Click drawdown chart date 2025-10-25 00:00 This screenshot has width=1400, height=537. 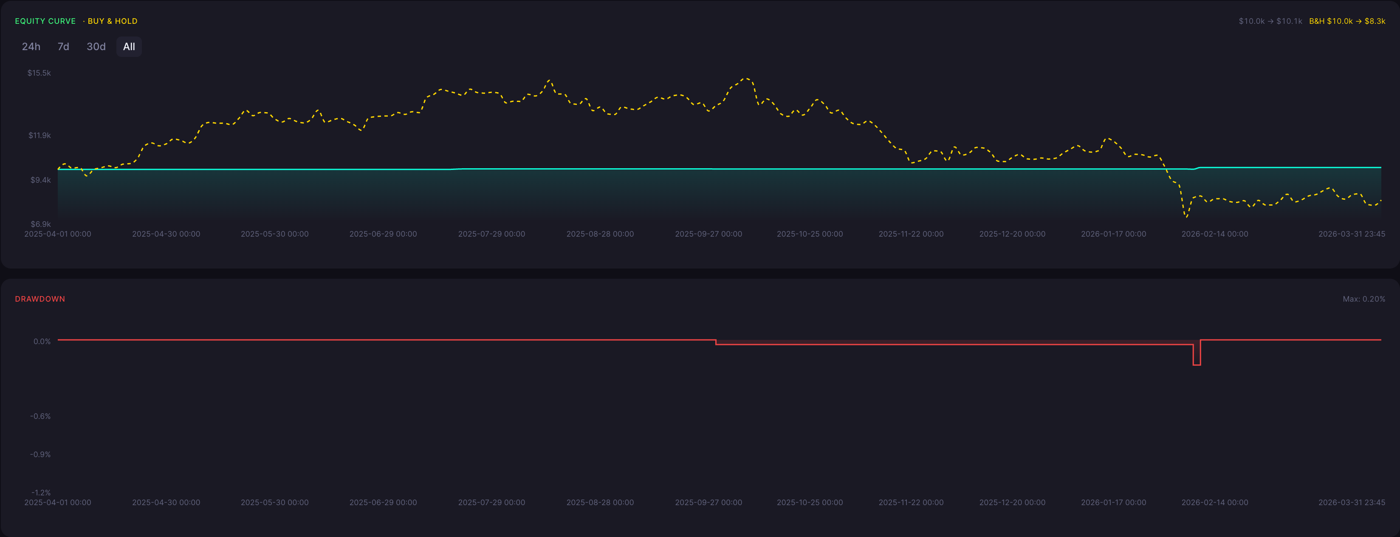[x=810, y=503]
